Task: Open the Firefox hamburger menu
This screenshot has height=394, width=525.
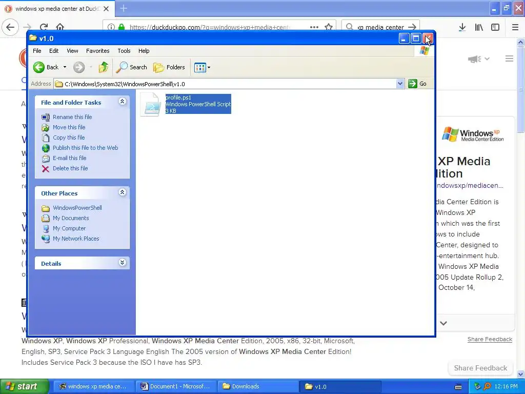Action: pyautogui.click(x=515, y=28)
